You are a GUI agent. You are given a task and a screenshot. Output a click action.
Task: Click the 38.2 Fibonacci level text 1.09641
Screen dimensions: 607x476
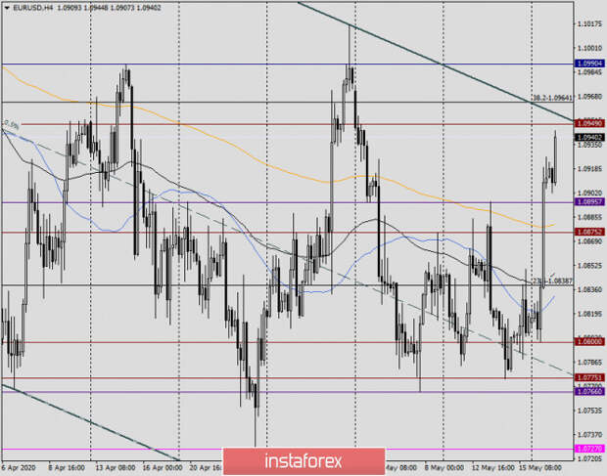pos(552,98)
